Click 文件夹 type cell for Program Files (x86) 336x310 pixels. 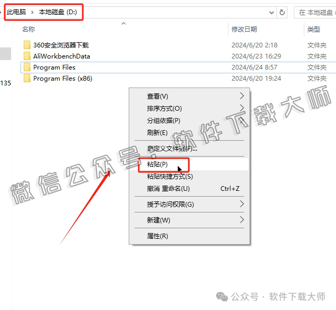point(317,79)
